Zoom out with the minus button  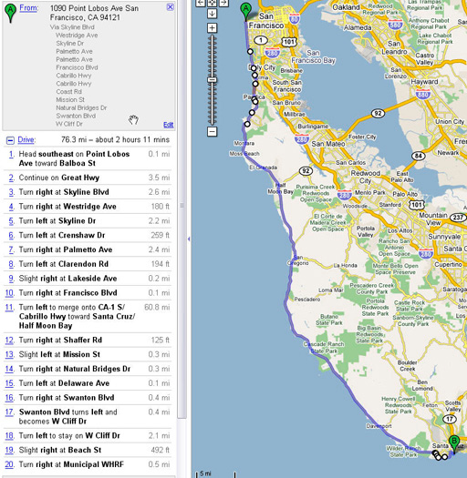(212, 132)
